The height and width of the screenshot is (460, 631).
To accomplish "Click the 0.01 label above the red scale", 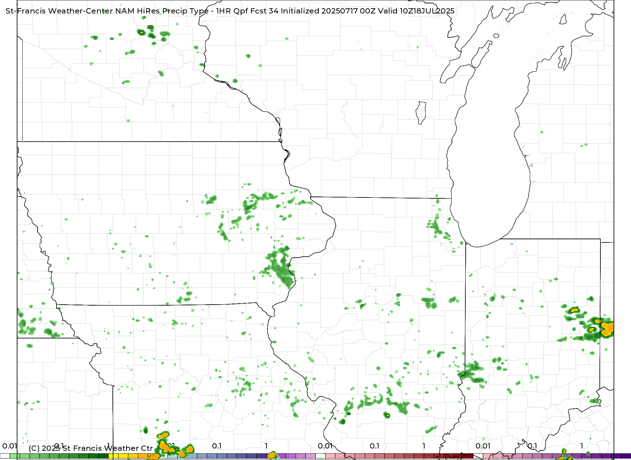I will click(325, 446).
